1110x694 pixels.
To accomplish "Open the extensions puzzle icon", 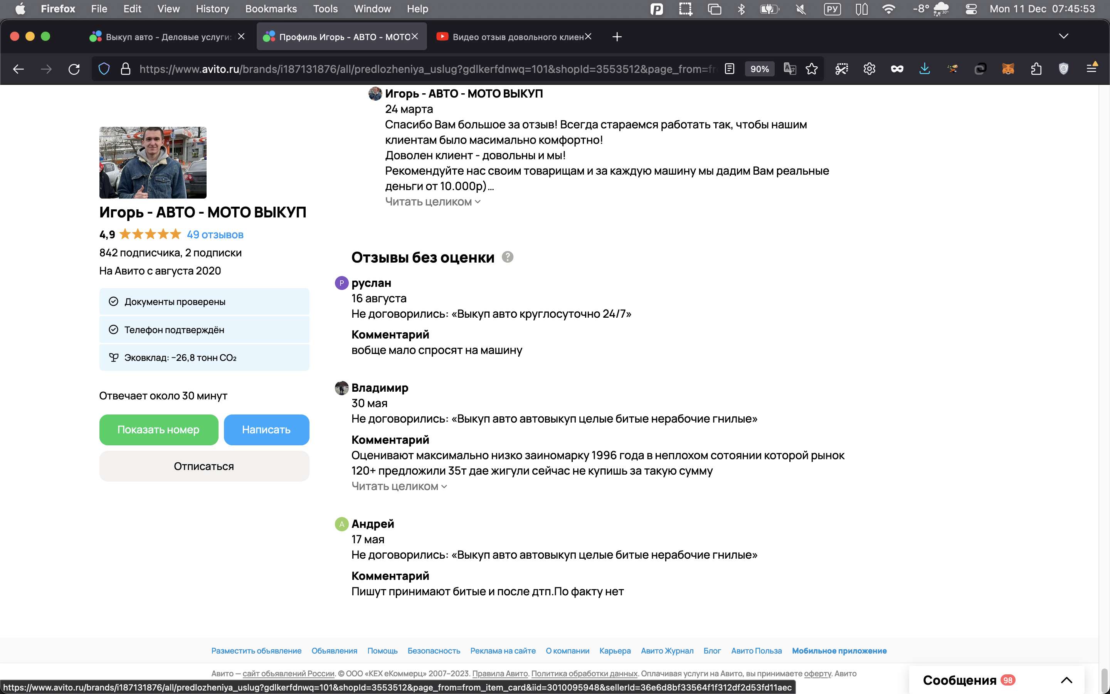I will [1036, 69].
